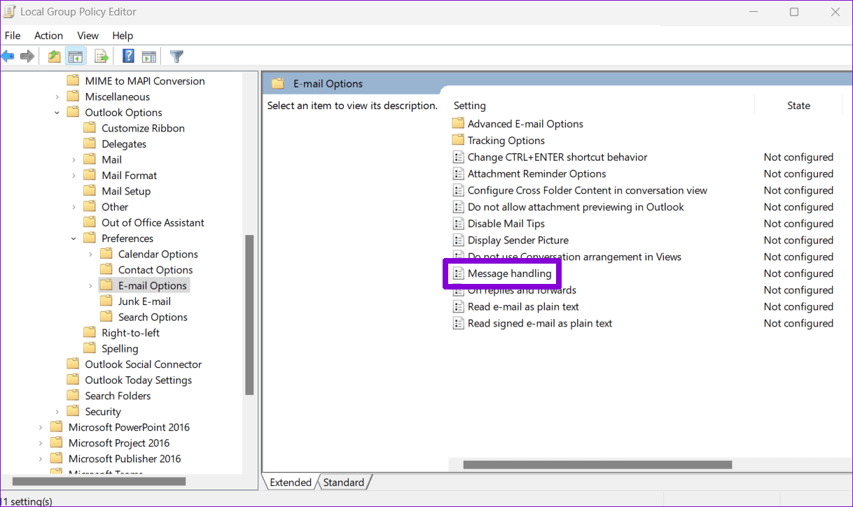Open the Filter options icon
The height and width of the screenshot is (507, 853).
click(x=176, y=56)
